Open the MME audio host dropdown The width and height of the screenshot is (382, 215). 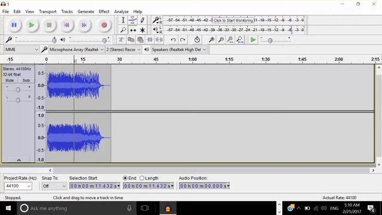click(21, 50)
